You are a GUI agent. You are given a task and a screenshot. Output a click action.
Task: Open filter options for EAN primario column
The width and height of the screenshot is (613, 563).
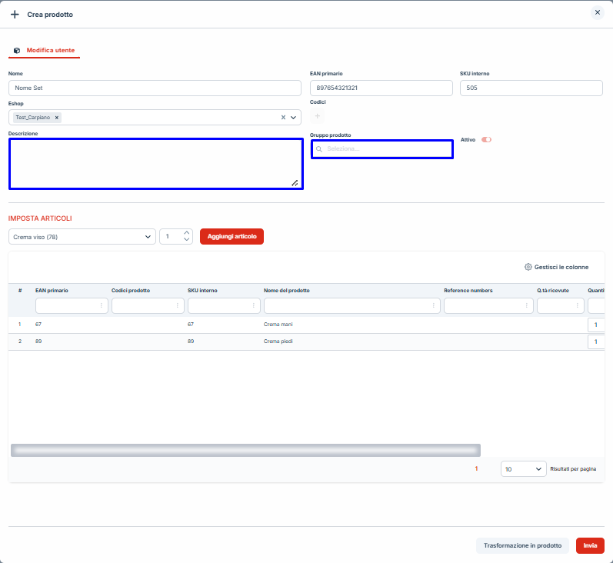pyautogui.click(x=102, y=306)
